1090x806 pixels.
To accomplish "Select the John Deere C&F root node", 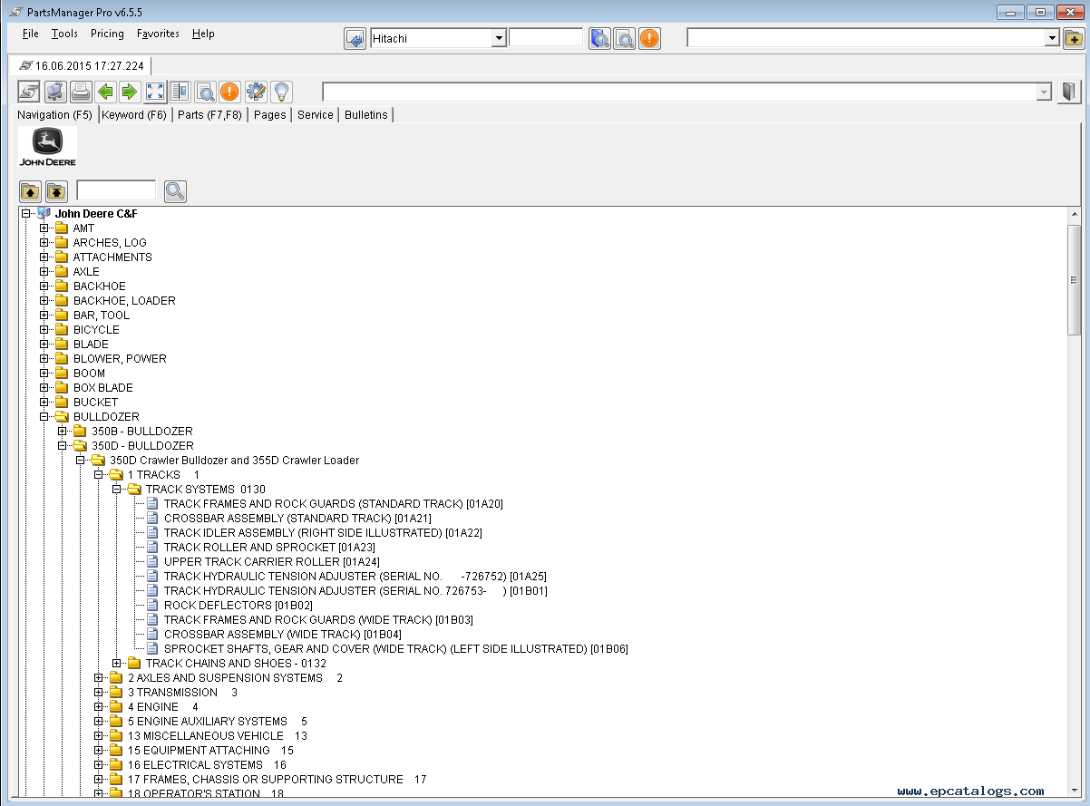I will (x=96, y=214).
